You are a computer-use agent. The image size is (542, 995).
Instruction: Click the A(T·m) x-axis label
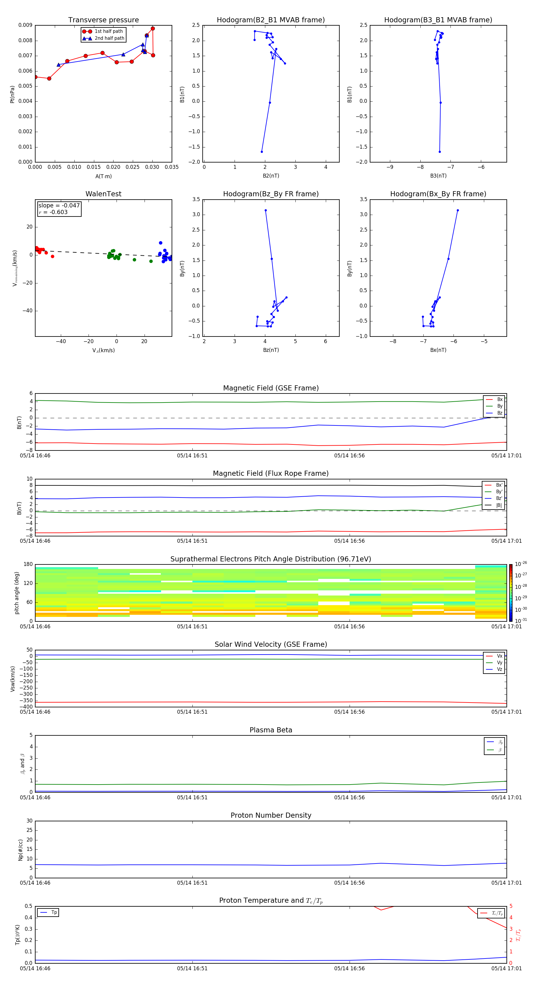point(103,176)
